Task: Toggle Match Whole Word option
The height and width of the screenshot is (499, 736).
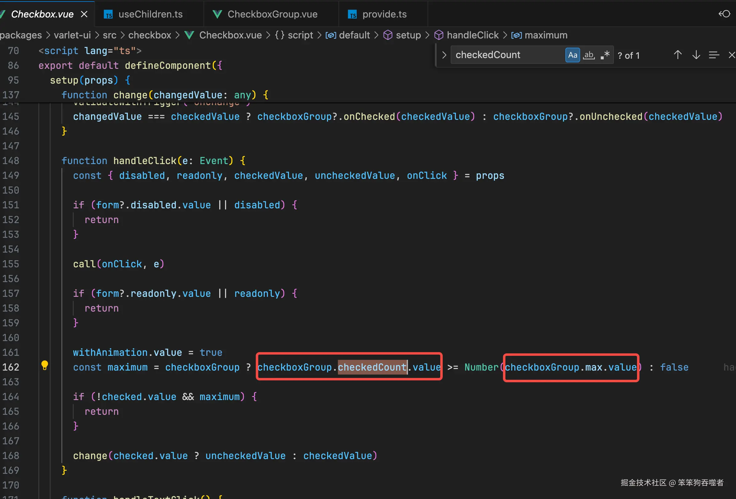Action: tap(589, 55)
